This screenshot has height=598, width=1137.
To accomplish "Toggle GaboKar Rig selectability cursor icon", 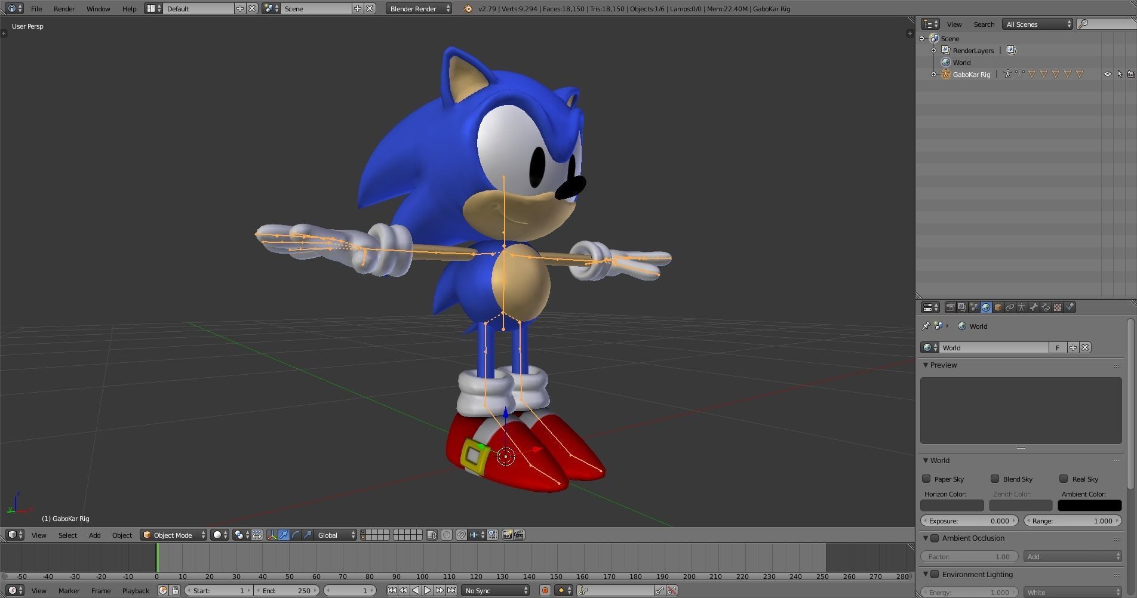I will pyautogui.click(x=1120, y=74).
